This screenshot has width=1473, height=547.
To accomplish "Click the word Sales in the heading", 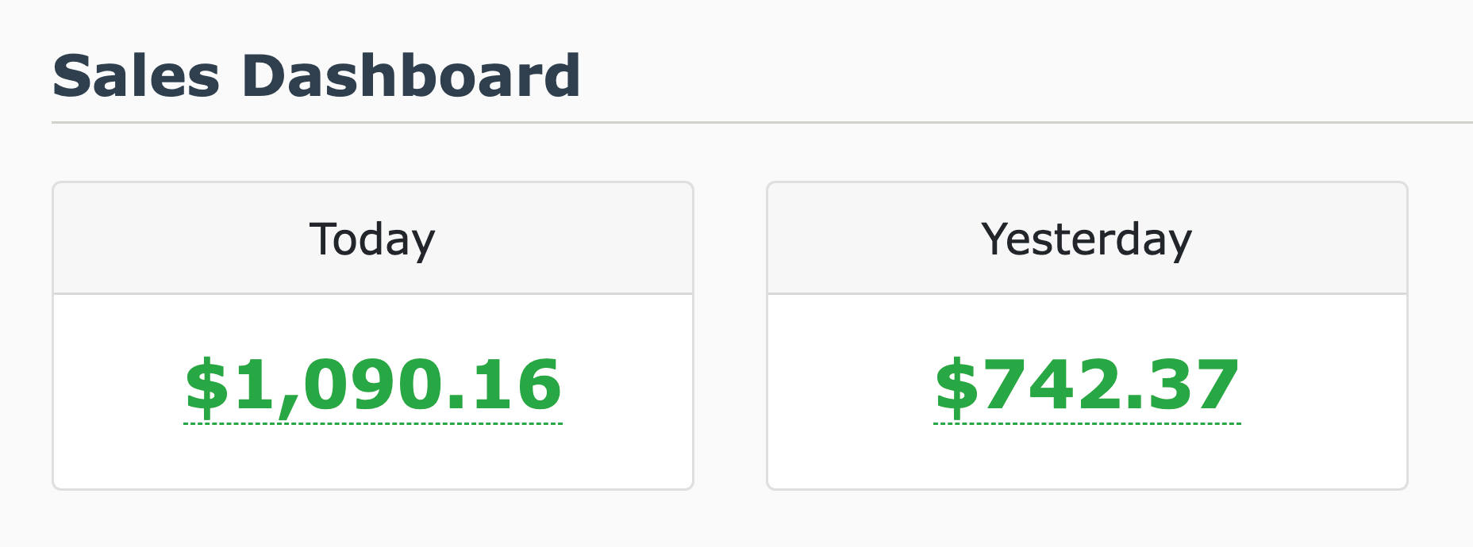I will pos(136,76).
